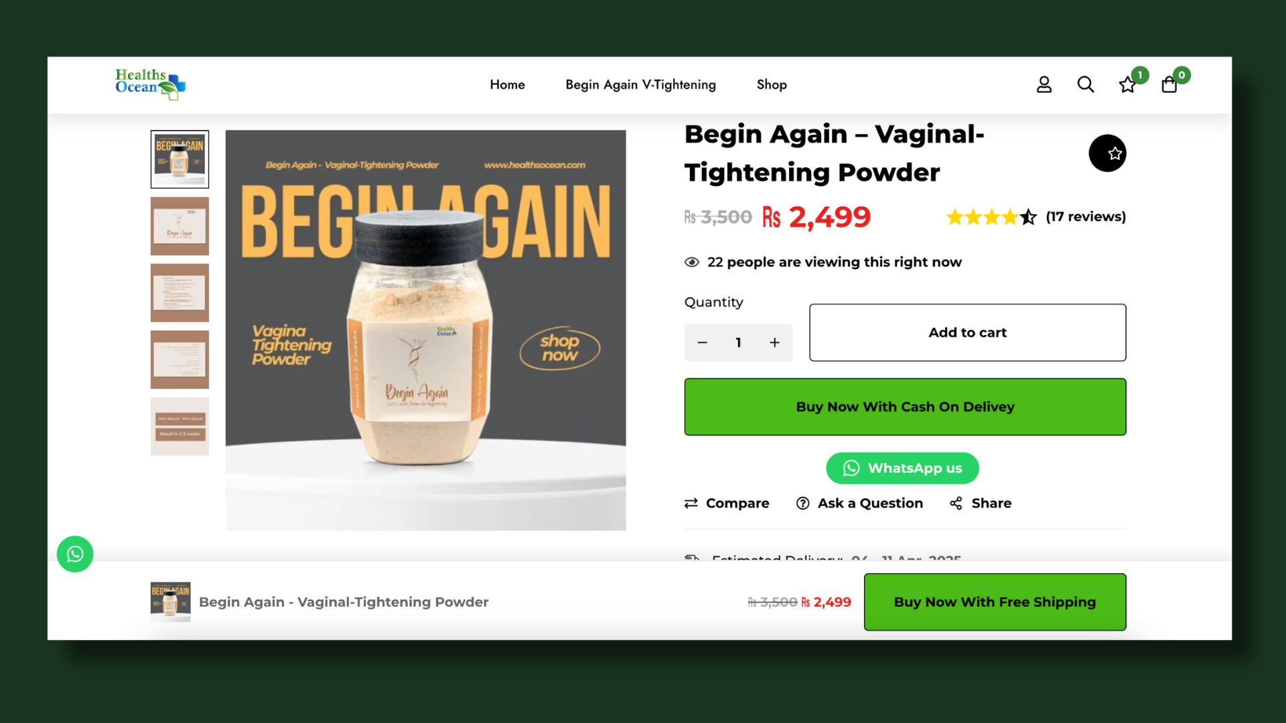Open the shopping bag cart icon

point(1169,84)
